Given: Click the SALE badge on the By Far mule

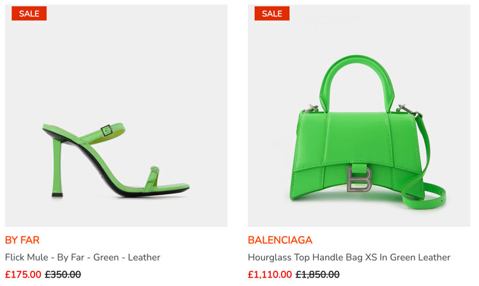Looking at the screenshot, I should [29, 13].
